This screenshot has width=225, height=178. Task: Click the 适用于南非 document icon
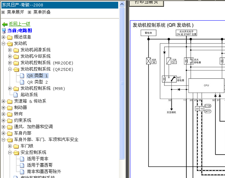click(x=22, y=159)
